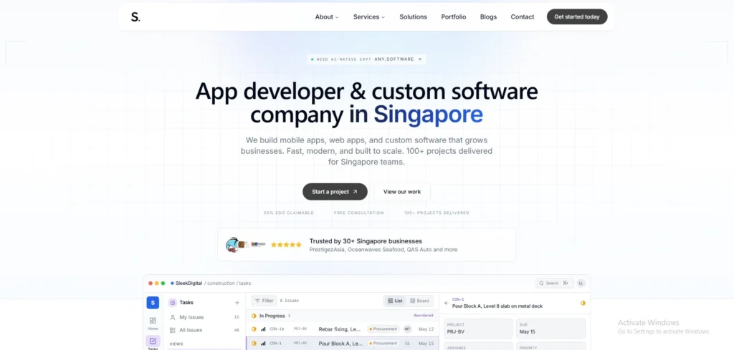Click the View our work button
This screenshot has height=350, width=734.
(401, 192)
